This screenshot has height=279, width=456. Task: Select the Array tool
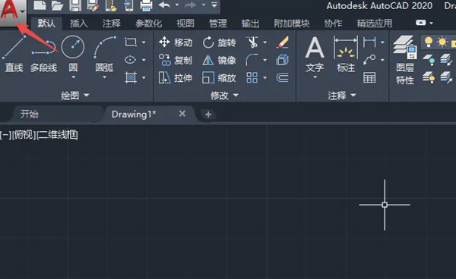252,78
